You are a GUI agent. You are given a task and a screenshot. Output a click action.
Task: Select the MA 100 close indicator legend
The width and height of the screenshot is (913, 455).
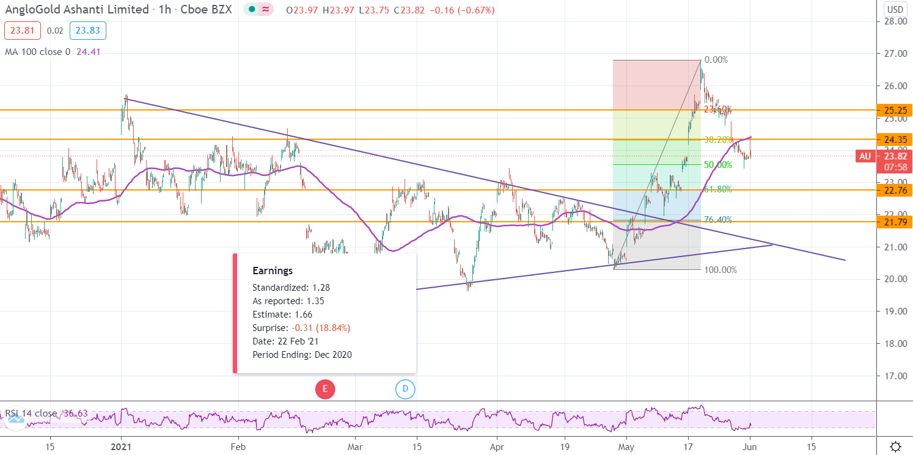click(x=37, y=52)
